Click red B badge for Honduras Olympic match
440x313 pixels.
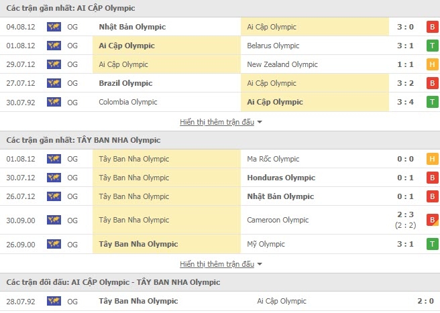(432, 178)
